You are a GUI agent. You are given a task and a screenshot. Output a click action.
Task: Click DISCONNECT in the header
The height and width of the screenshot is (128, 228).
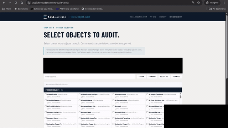(x=176, y=17)
